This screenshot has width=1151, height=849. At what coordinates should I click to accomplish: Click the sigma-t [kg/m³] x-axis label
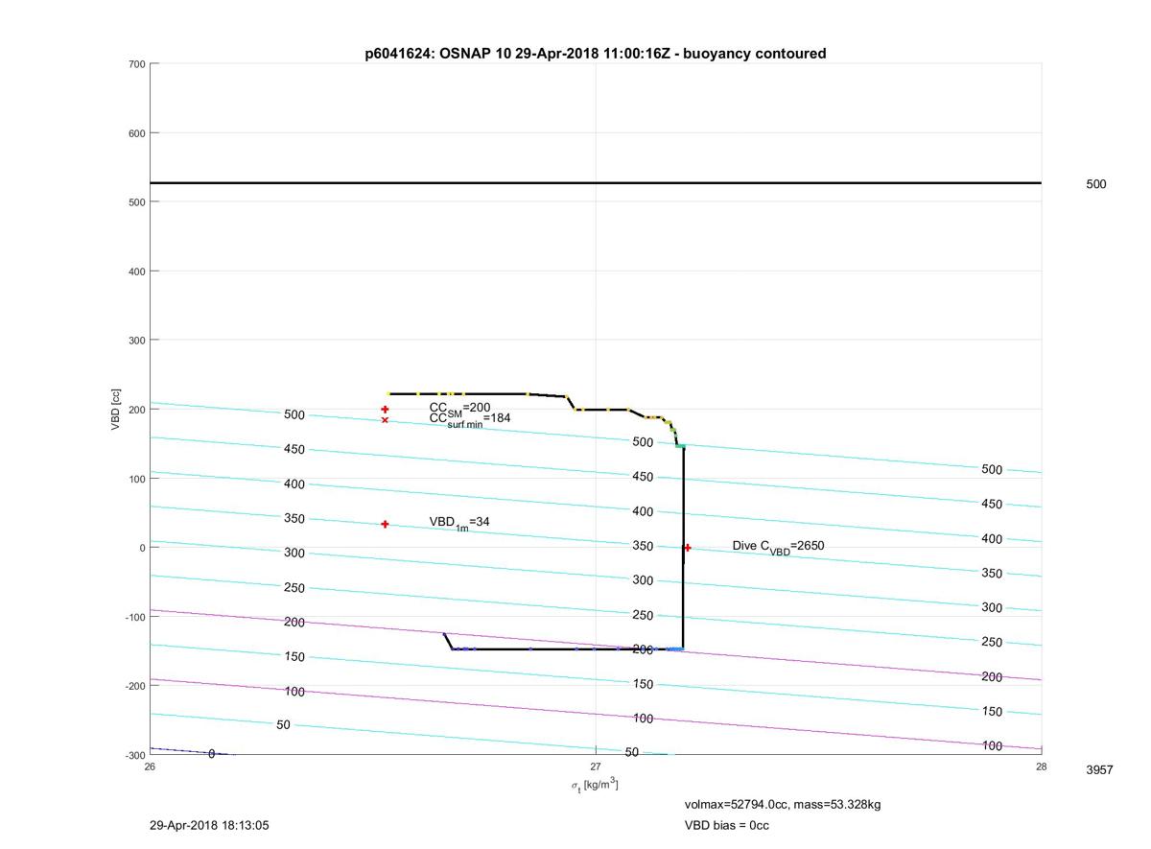pyautogui.click(x=595, y=786)
